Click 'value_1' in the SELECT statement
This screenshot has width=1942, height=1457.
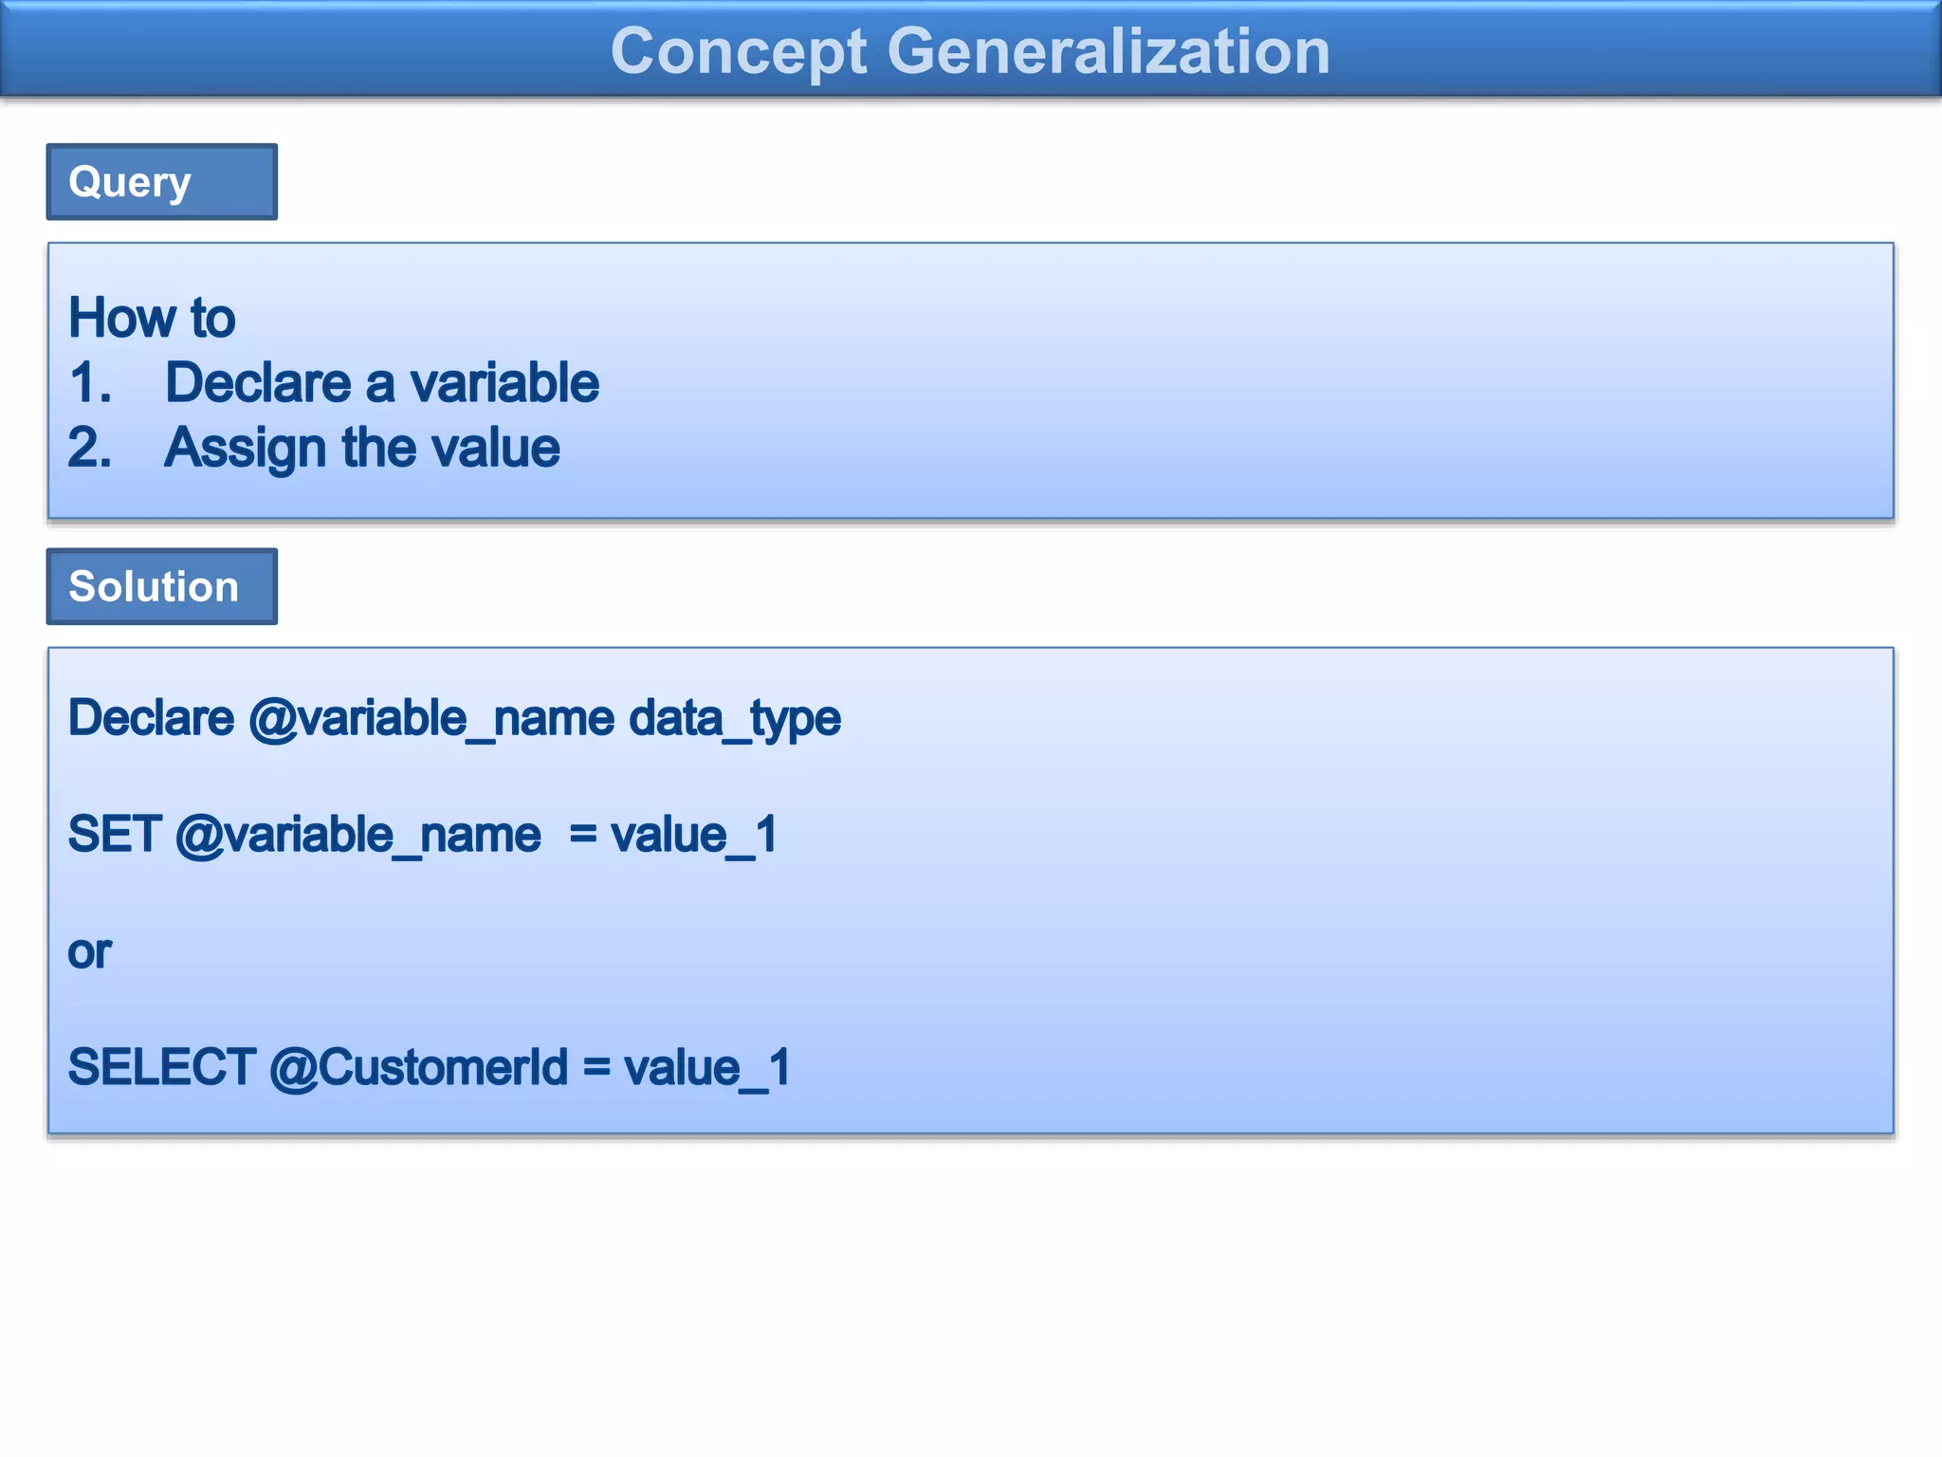click(x=707, y=1068)
